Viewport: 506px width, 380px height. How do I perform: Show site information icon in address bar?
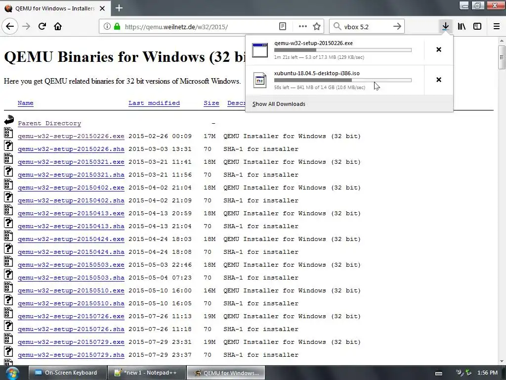[x=107, y=27]
